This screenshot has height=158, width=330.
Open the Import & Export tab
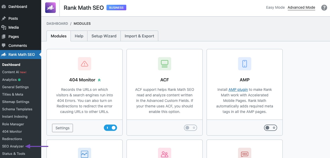tap(139, 36)
